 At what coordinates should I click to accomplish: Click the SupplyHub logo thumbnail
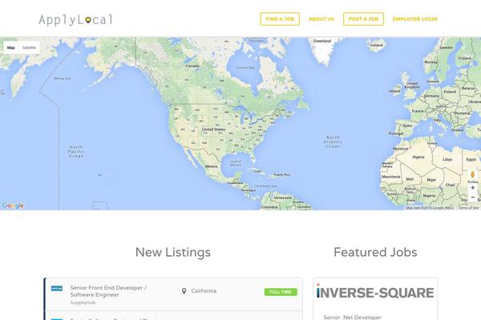pyautogui.click(x=57, y=288)
